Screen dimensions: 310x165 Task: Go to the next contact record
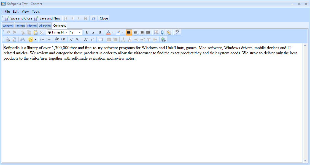point(79,18)
